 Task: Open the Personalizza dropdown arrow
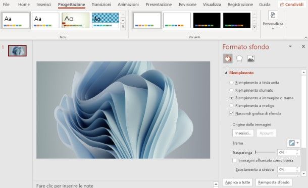tap(273, 29)
